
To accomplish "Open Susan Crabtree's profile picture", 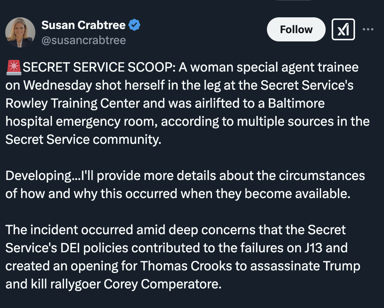I will (20, 32).
